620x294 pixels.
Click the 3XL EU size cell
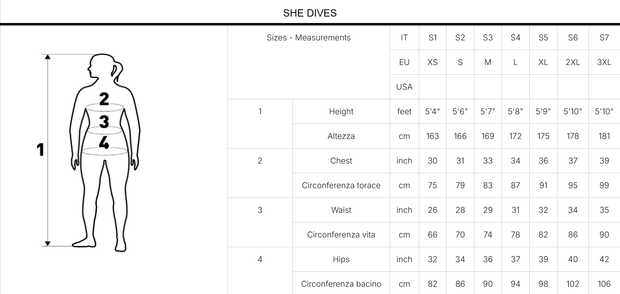coord(604,62)
